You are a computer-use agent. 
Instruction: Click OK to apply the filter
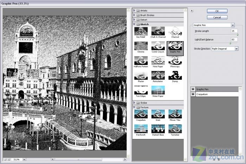(x=217, y=11)
